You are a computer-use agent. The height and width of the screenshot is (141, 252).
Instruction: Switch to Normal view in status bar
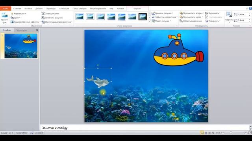point(202,133)
